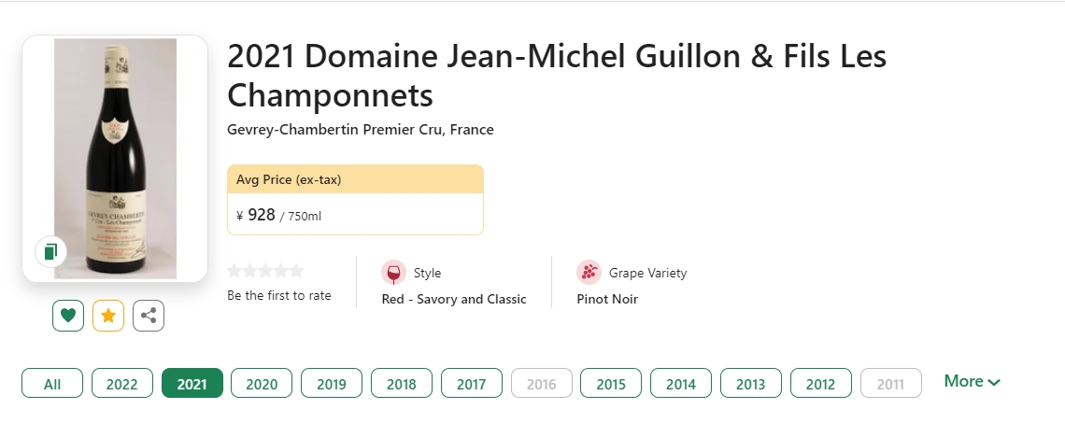This screenshot has width=1065, height=424.
Task: Click the copy icon on bottle image
Action: [x=51, y=251]
